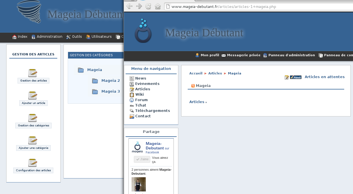Open Ajouter un article link
Viewport: 353px width, 194px height.
click(33, 103)
